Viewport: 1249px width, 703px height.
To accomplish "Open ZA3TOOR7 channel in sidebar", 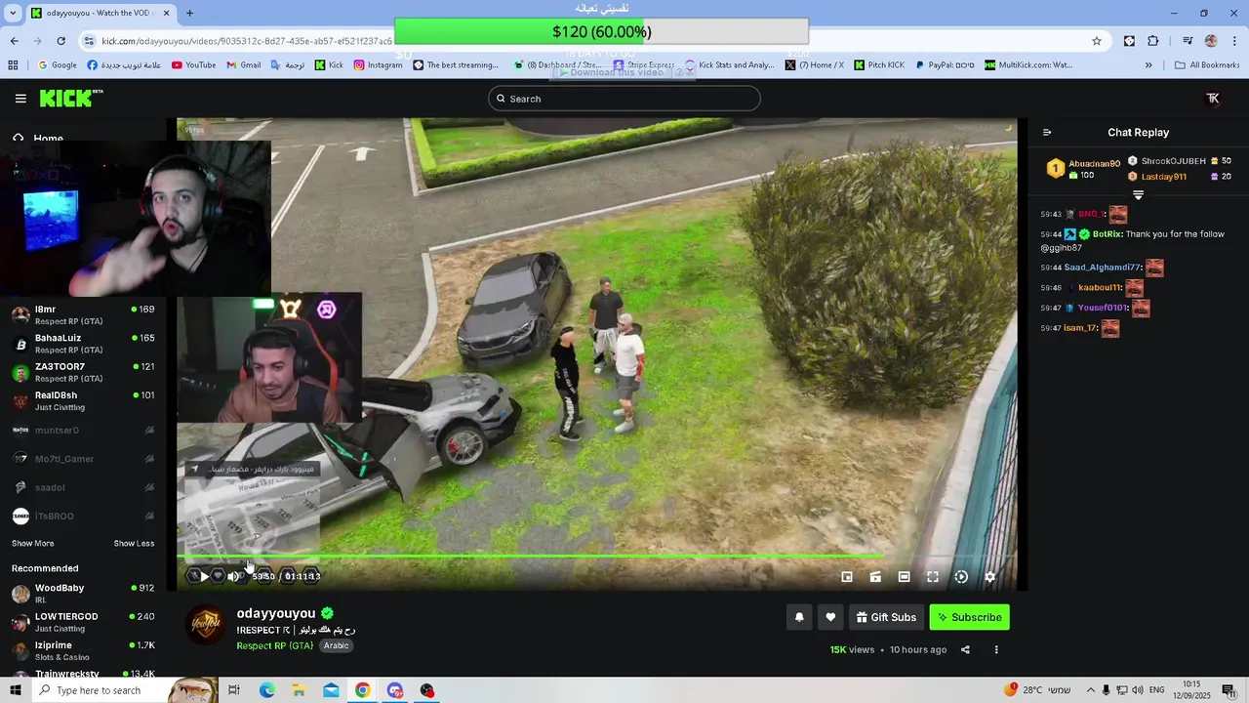I will point(83,372).
